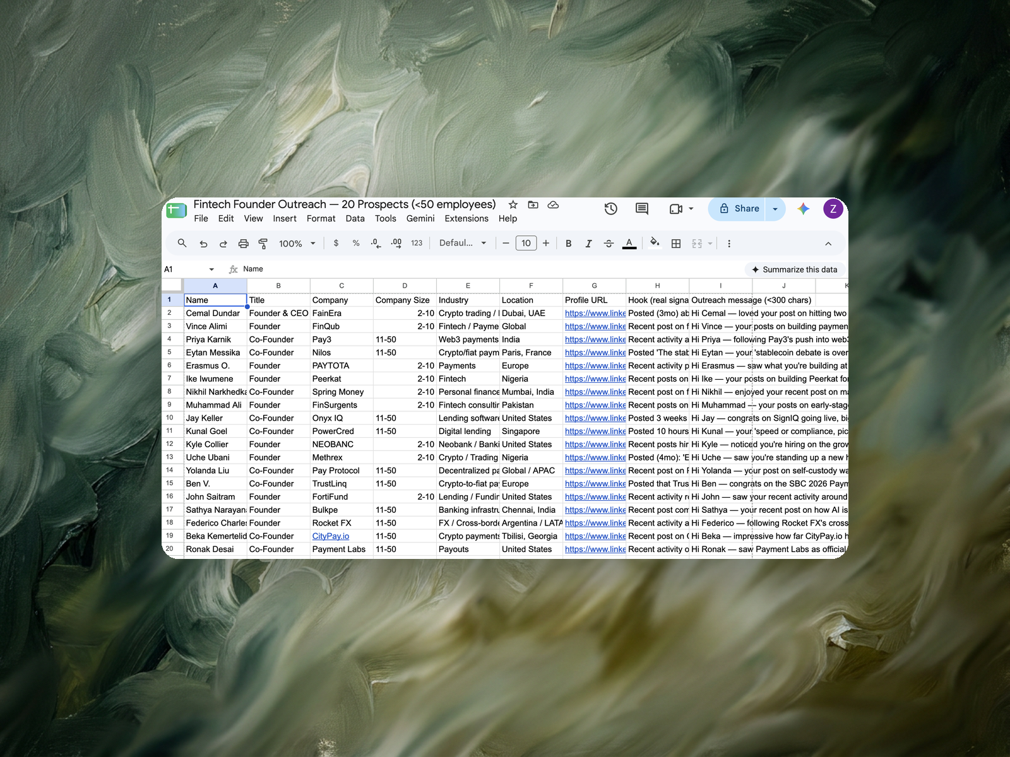Open the CityPay.io company link

point(331,536)
